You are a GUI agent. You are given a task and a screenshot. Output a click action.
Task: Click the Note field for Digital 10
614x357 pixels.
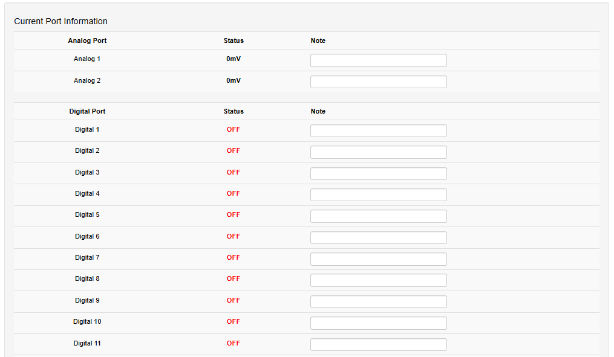(378, 323)
